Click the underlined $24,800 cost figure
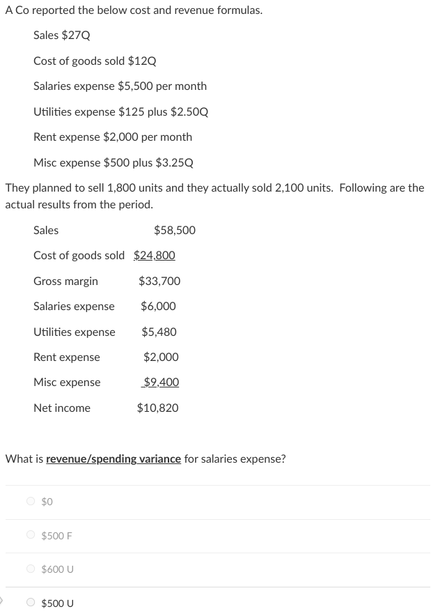Viewport: 431px width, 616px height. (154, 255)
